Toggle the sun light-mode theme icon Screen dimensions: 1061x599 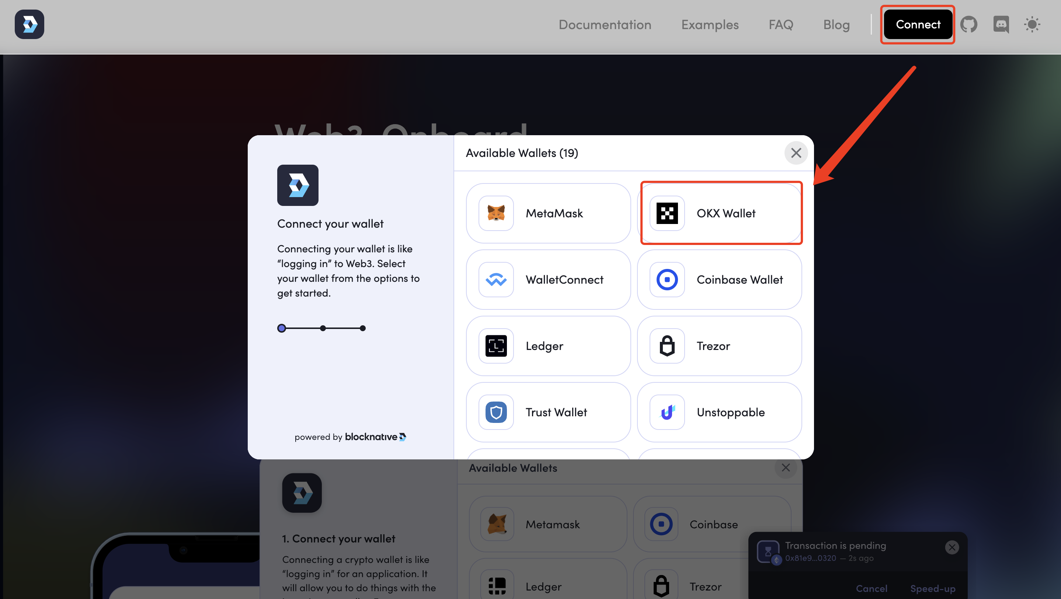point(1032,25)
